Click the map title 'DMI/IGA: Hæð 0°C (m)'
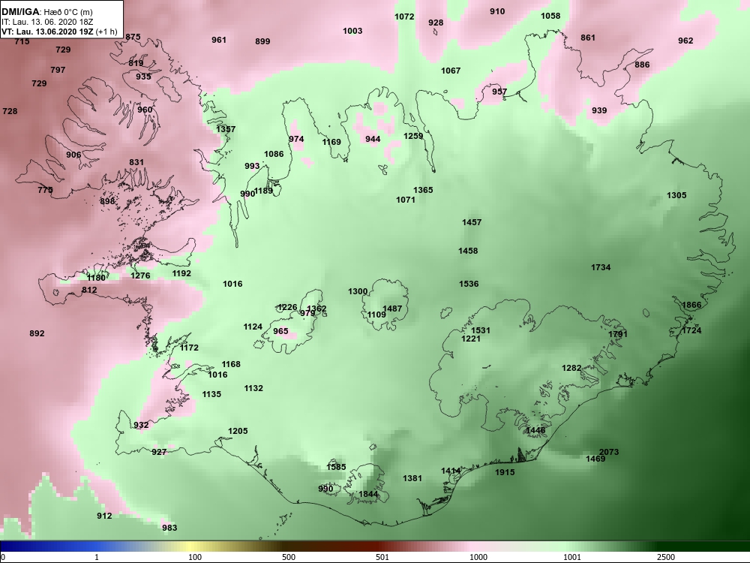The height and width of the screenshot is (563, 750). pos(46,11)
